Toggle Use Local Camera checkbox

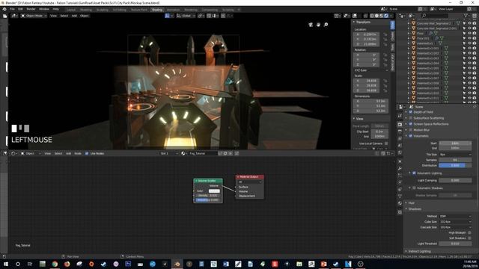(x=386, y=143)
